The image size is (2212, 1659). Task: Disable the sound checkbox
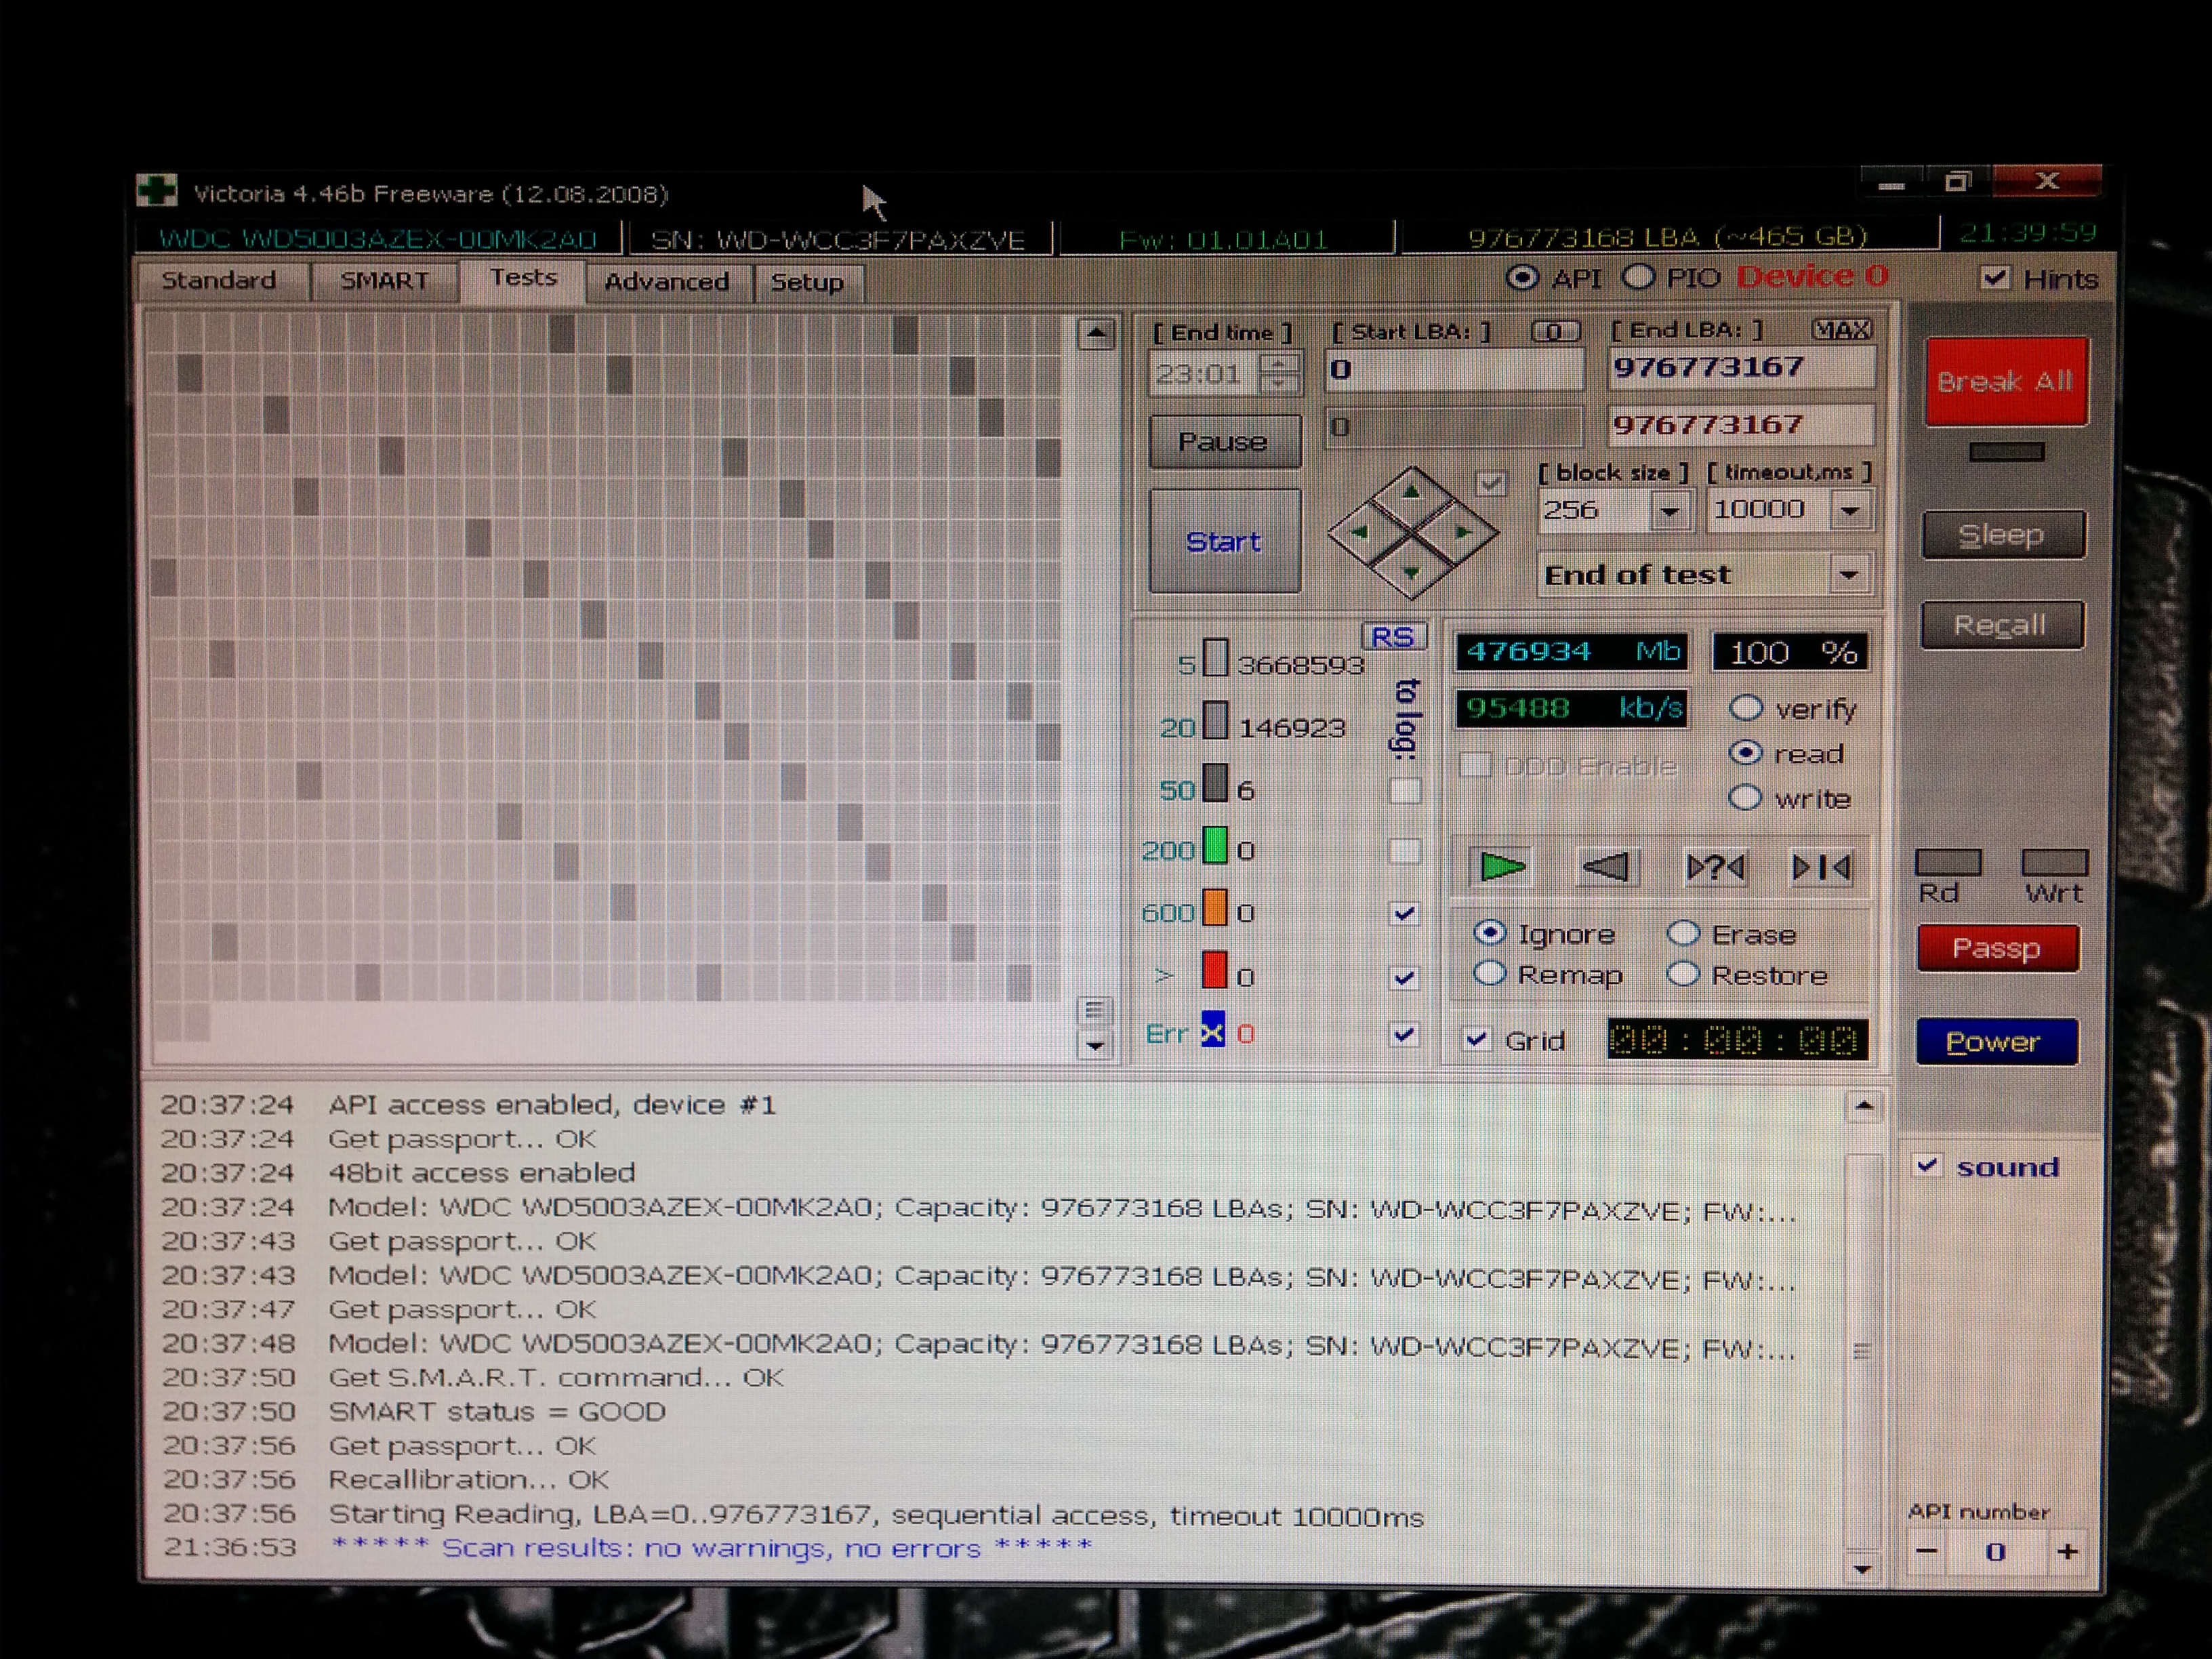[x=1927, y=1165]
